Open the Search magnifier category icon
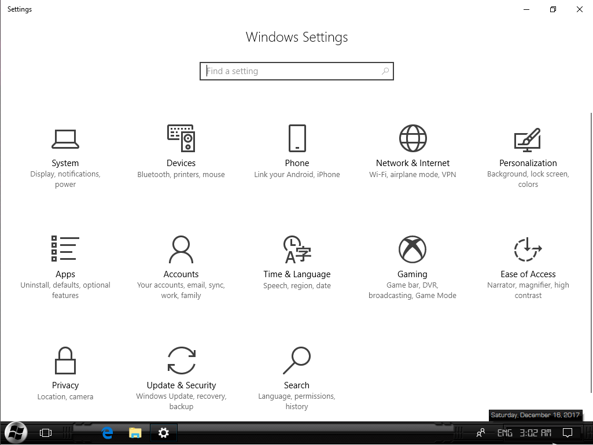 click(297, 361)
